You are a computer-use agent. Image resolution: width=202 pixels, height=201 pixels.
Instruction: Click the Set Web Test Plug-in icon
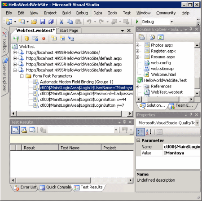62,39
